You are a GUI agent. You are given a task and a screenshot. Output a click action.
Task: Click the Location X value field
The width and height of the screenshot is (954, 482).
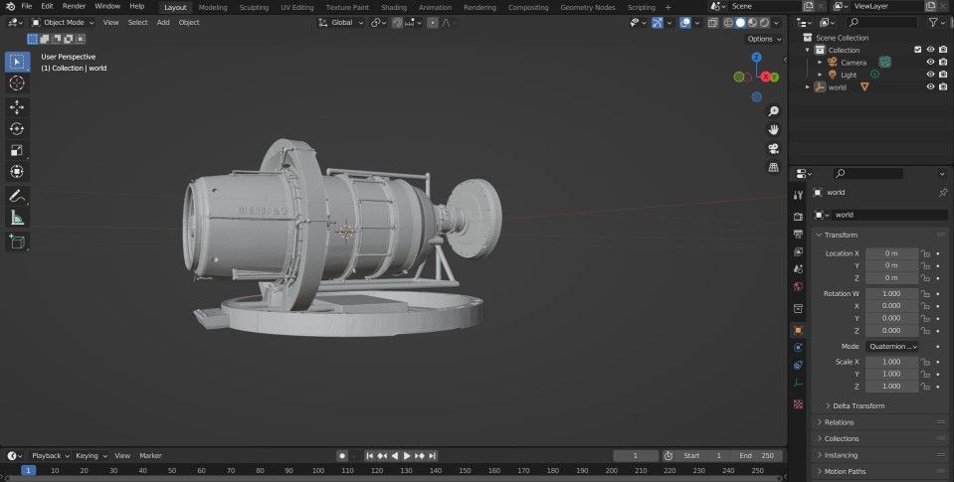click(890, 253)
